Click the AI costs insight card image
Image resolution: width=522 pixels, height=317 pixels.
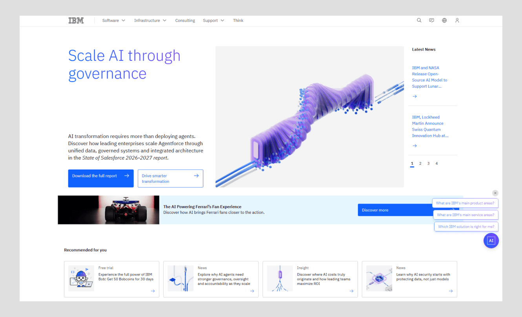tap(280, 278)
